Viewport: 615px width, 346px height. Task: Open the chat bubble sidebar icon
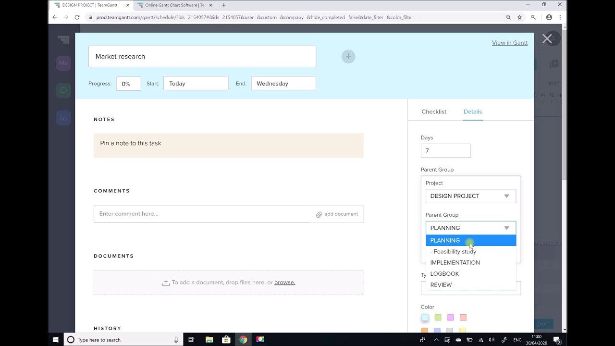click(x=63, y=90)
